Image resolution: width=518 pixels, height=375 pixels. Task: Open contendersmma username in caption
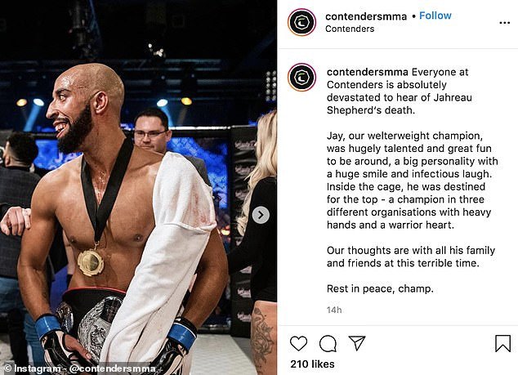coord(368,72)
